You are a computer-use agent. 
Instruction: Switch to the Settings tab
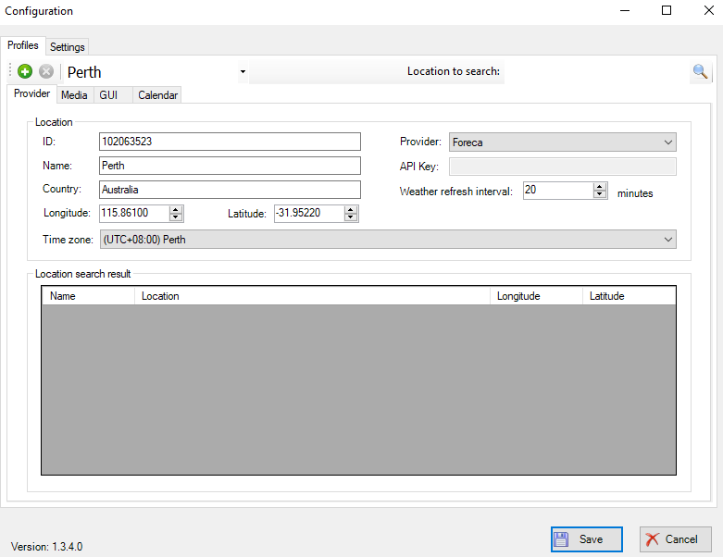[x=68, y=47]
